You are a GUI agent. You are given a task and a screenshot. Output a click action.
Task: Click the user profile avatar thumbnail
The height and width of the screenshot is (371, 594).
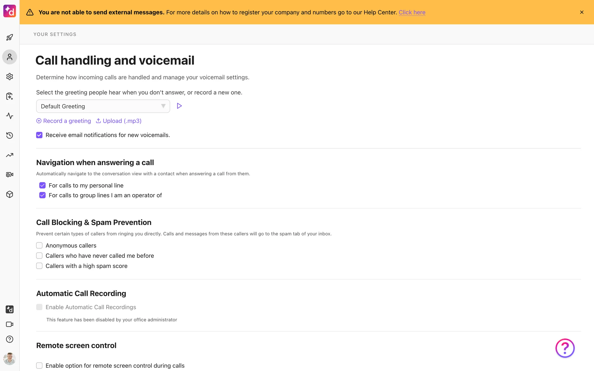(10, 359)
